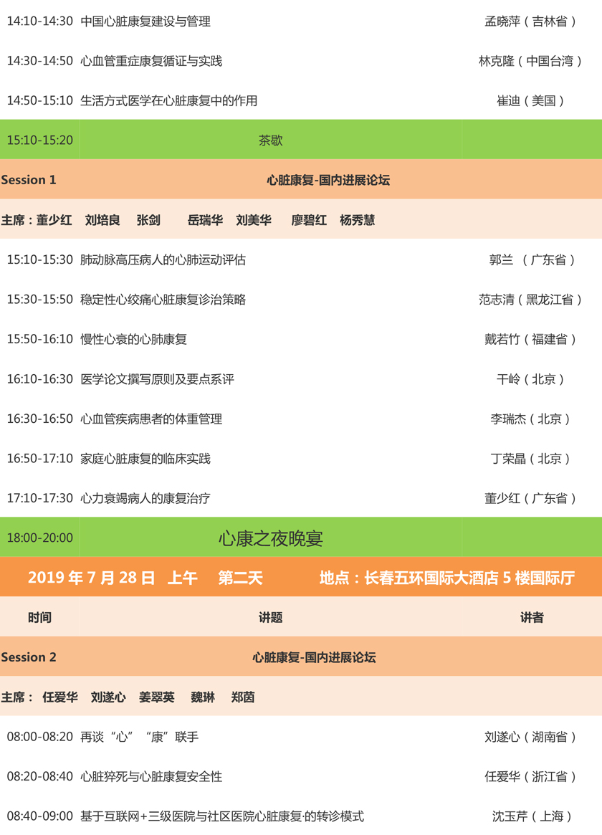This screenshot has width=602, height=835.
Task: Select talk 稳定性心绞痛心脏康复诊治策略
Action: (163, 299)
